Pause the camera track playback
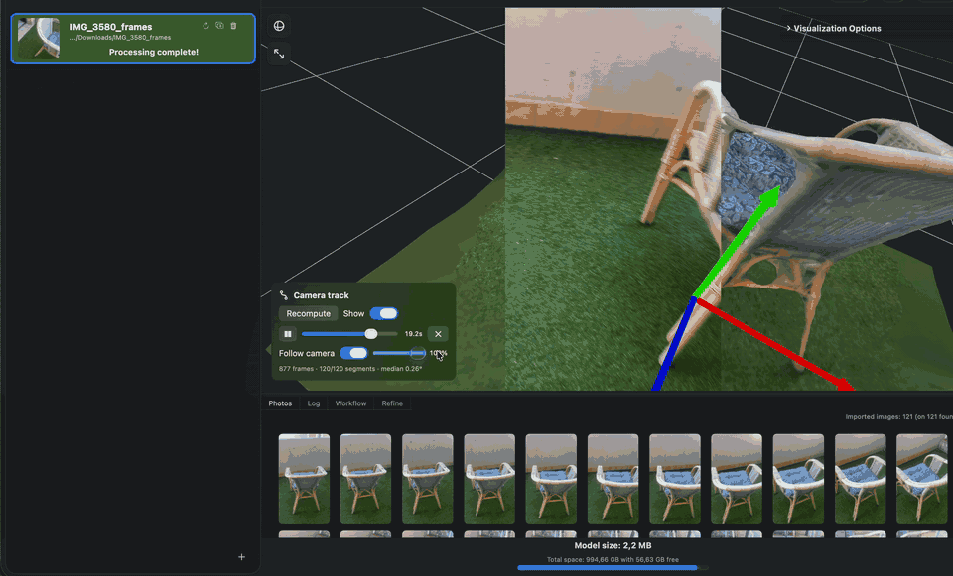This screenshot has width=953, height=576. [288, 334]
